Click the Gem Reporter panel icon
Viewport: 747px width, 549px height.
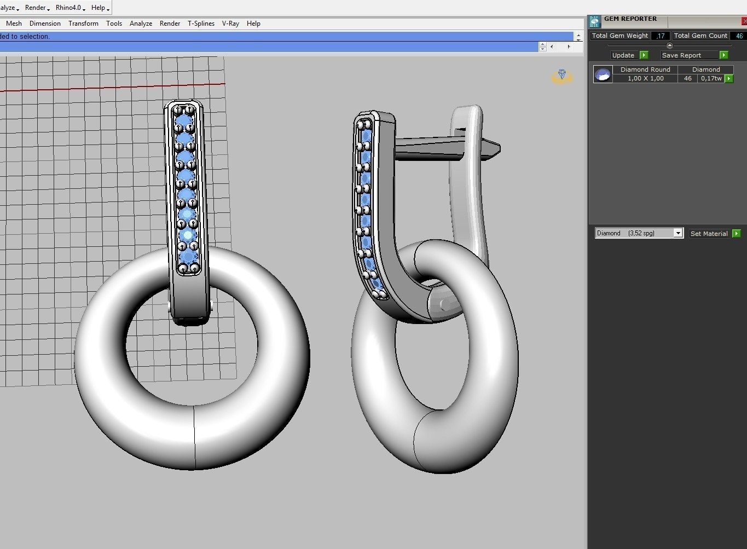594,22
